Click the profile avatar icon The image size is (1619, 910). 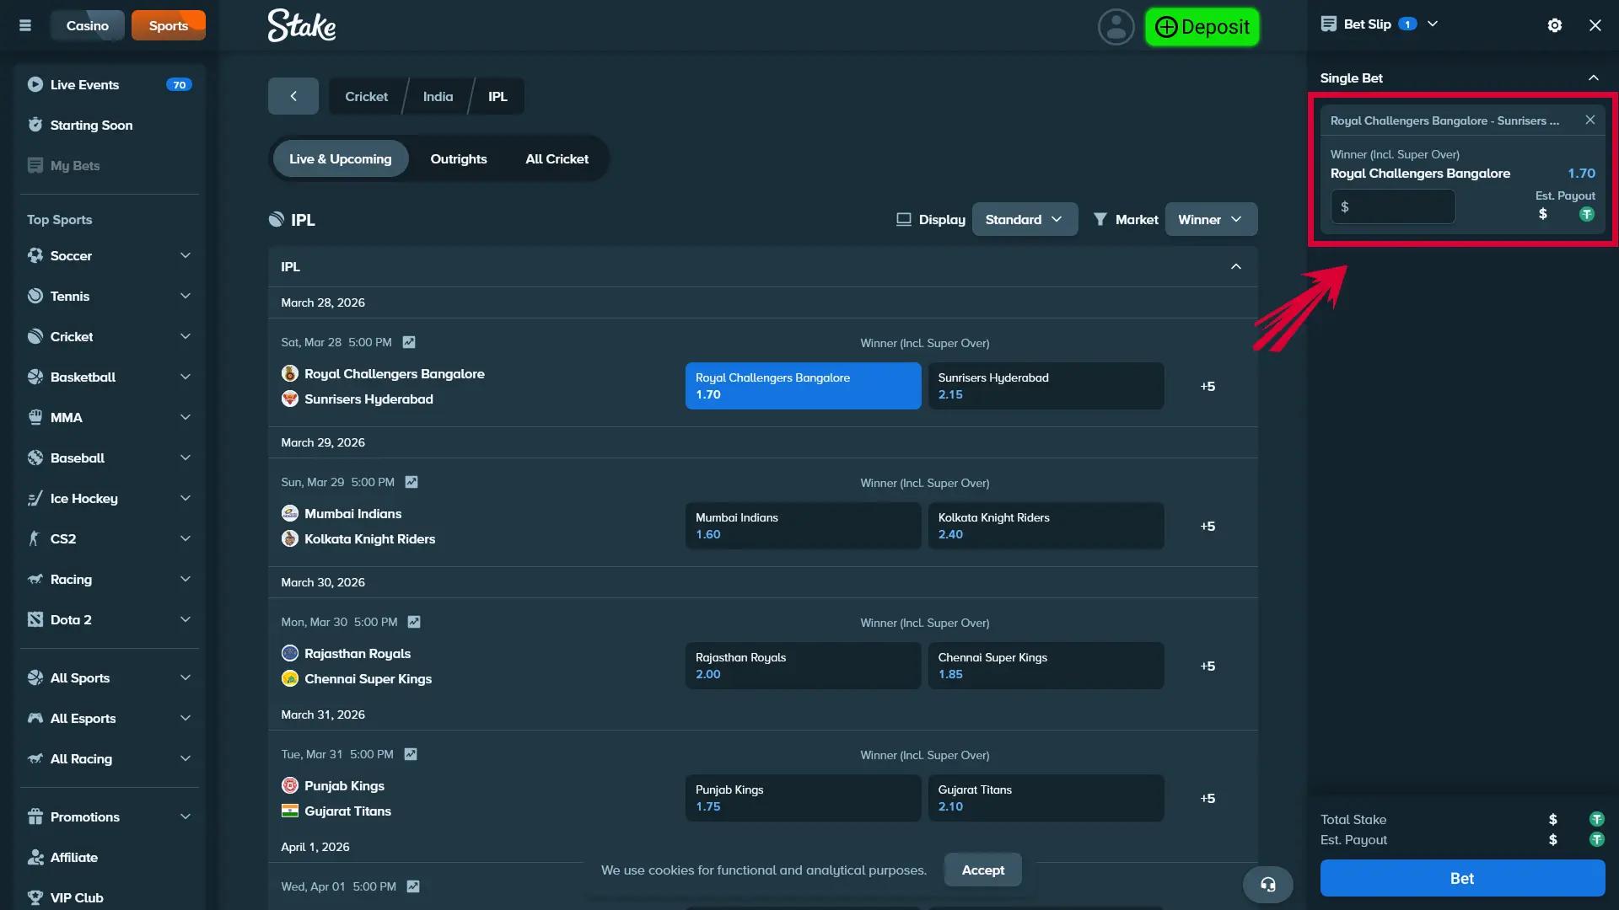pyautogui.click(x=1116, y=26)
